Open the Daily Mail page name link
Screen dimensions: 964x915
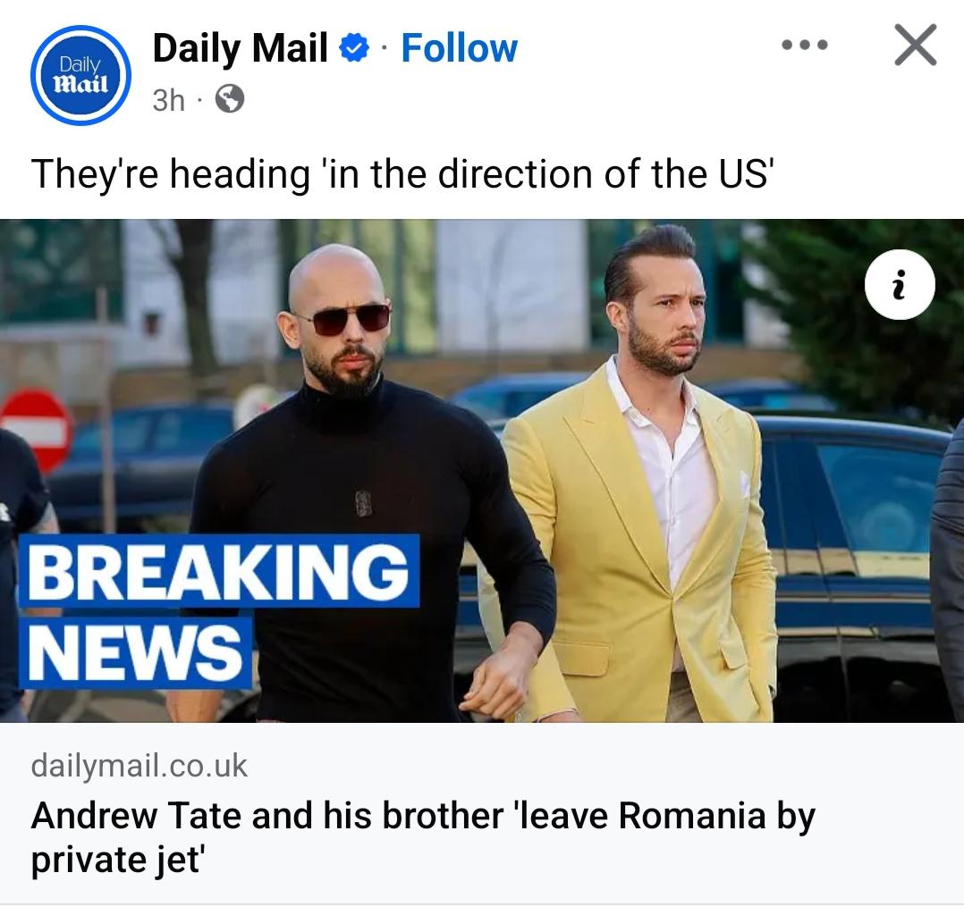coord(240,48)
